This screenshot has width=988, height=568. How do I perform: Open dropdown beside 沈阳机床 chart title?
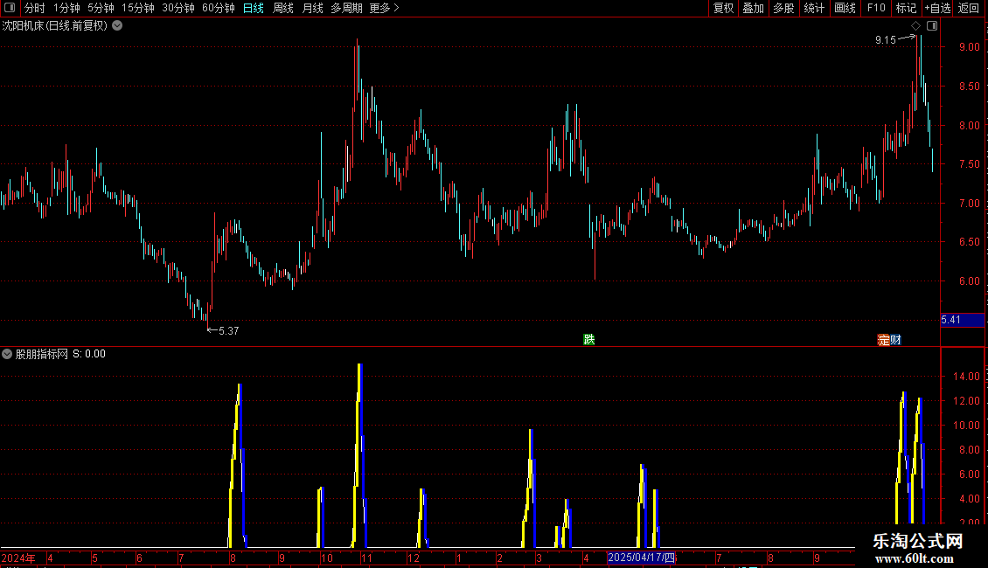pyautogui.click(x=117, y=26)
